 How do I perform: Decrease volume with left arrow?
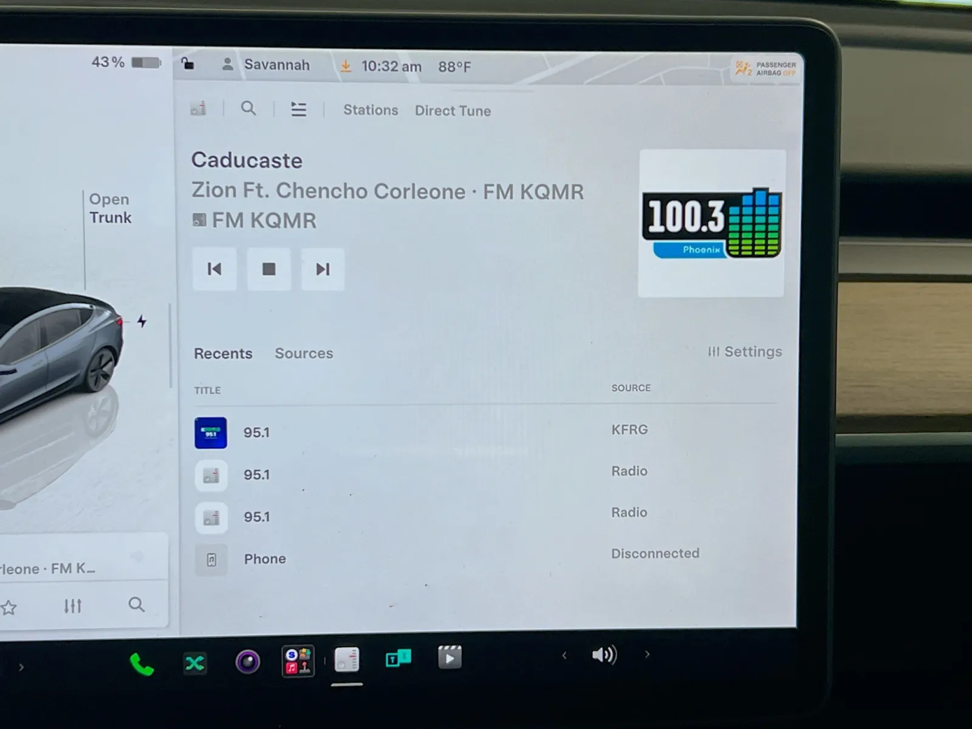coord(564,655)
